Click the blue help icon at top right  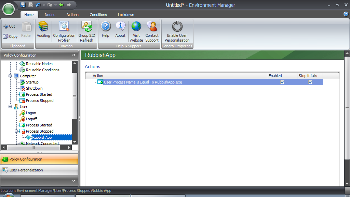tap(346, 14)
